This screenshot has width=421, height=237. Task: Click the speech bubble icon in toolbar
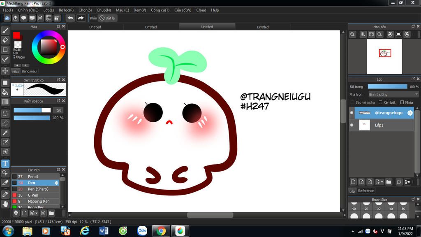tap(23, 18)
